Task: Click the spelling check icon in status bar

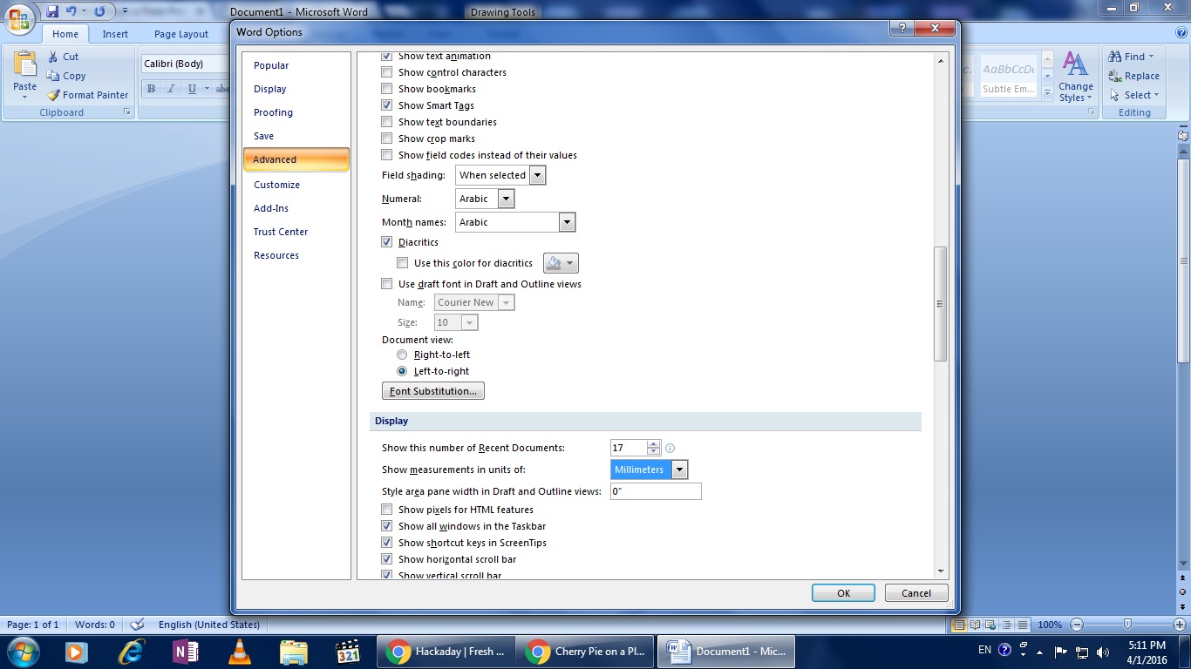Action: 137,625
